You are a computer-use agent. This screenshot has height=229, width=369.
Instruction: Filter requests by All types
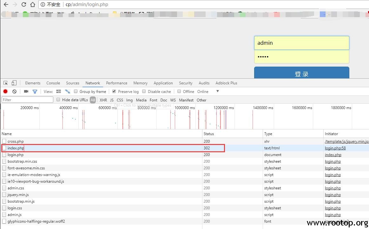pos(93,100)
